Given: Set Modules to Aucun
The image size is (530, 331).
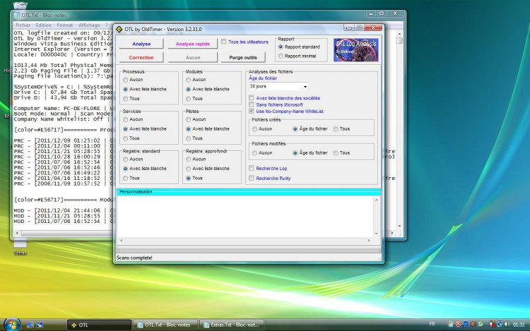Looking at the screenshot, I should (x=188, y=80).
